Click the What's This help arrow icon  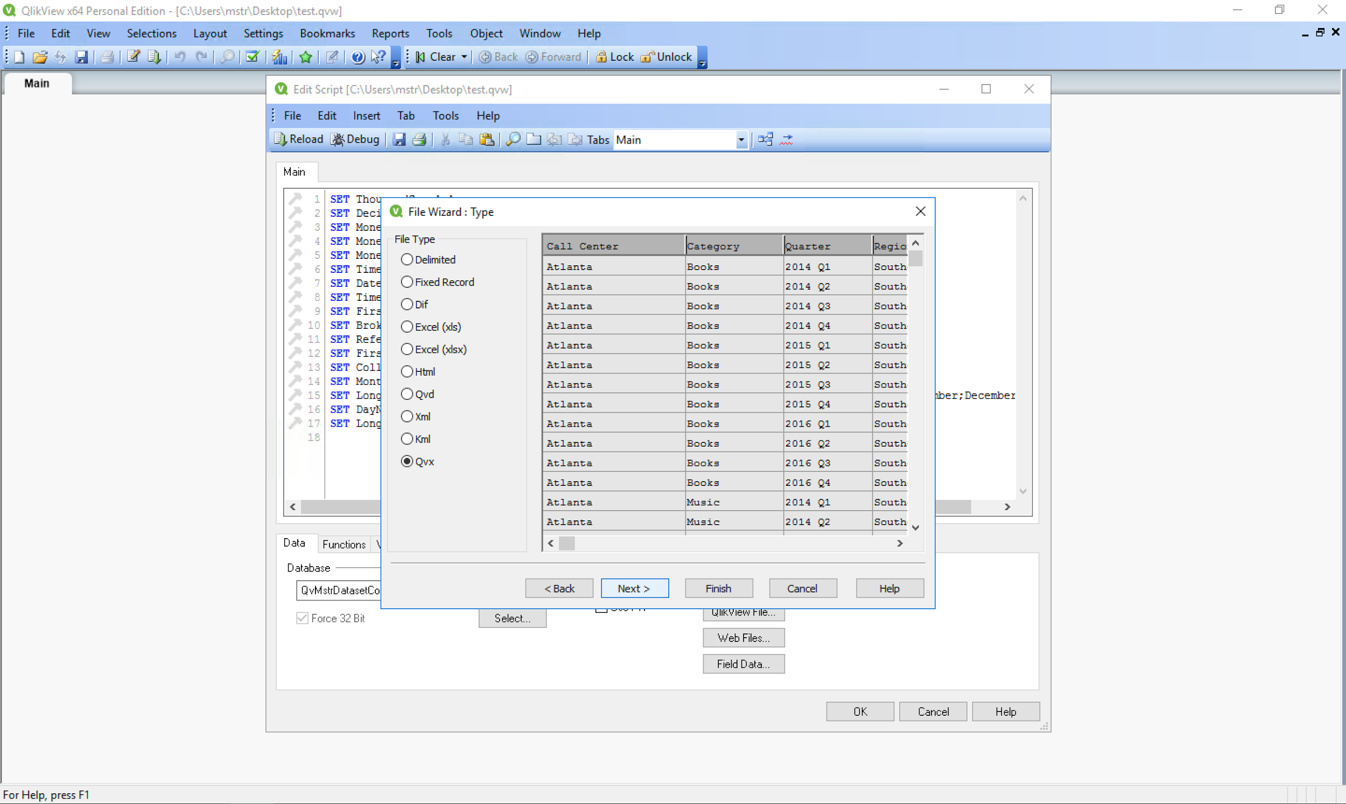click(378, 57)
